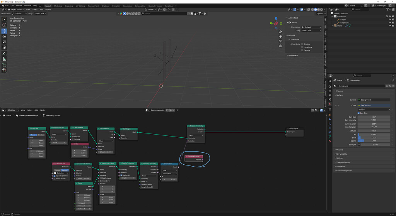Toggle X-ray mode in viewport header
The height and width of the screenshot is (216, 396).
309,10
